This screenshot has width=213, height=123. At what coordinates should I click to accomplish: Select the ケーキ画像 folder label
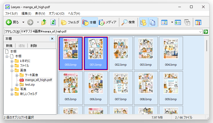(31, 75)
